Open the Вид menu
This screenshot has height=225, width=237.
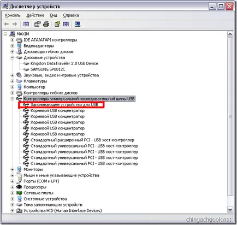54,15
